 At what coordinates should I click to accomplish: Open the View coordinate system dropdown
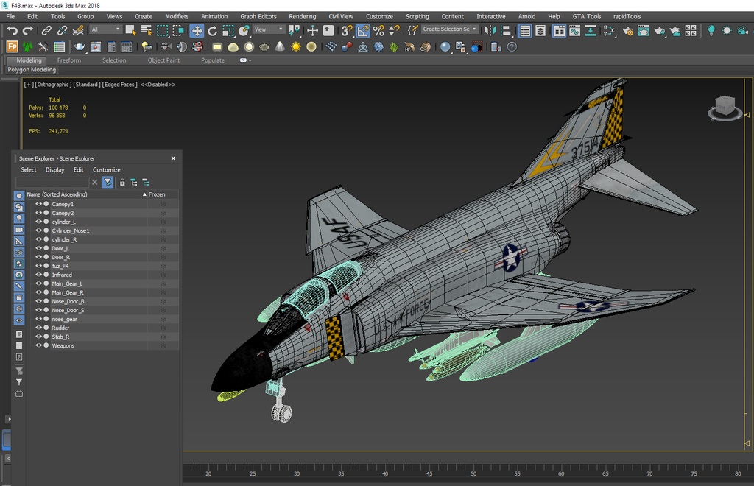(269, 29)
